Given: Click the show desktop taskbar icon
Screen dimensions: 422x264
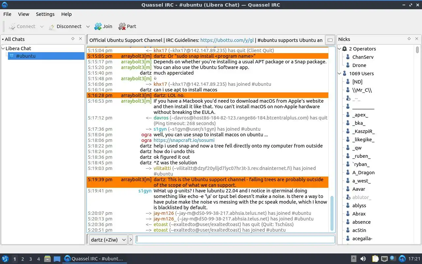Looking at the screenshot, I should click(57, 259).
